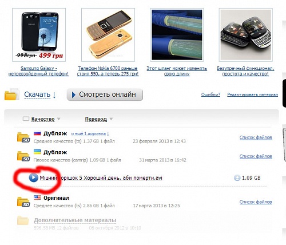Expand the 'и ещё 1 дорожка' link
This screenshot has width=286, height=245.
point(90,134)
